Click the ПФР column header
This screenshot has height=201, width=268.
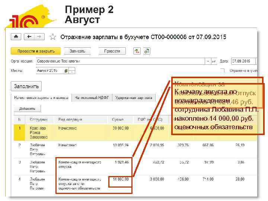pyautogui.click(x=150, y=119)
